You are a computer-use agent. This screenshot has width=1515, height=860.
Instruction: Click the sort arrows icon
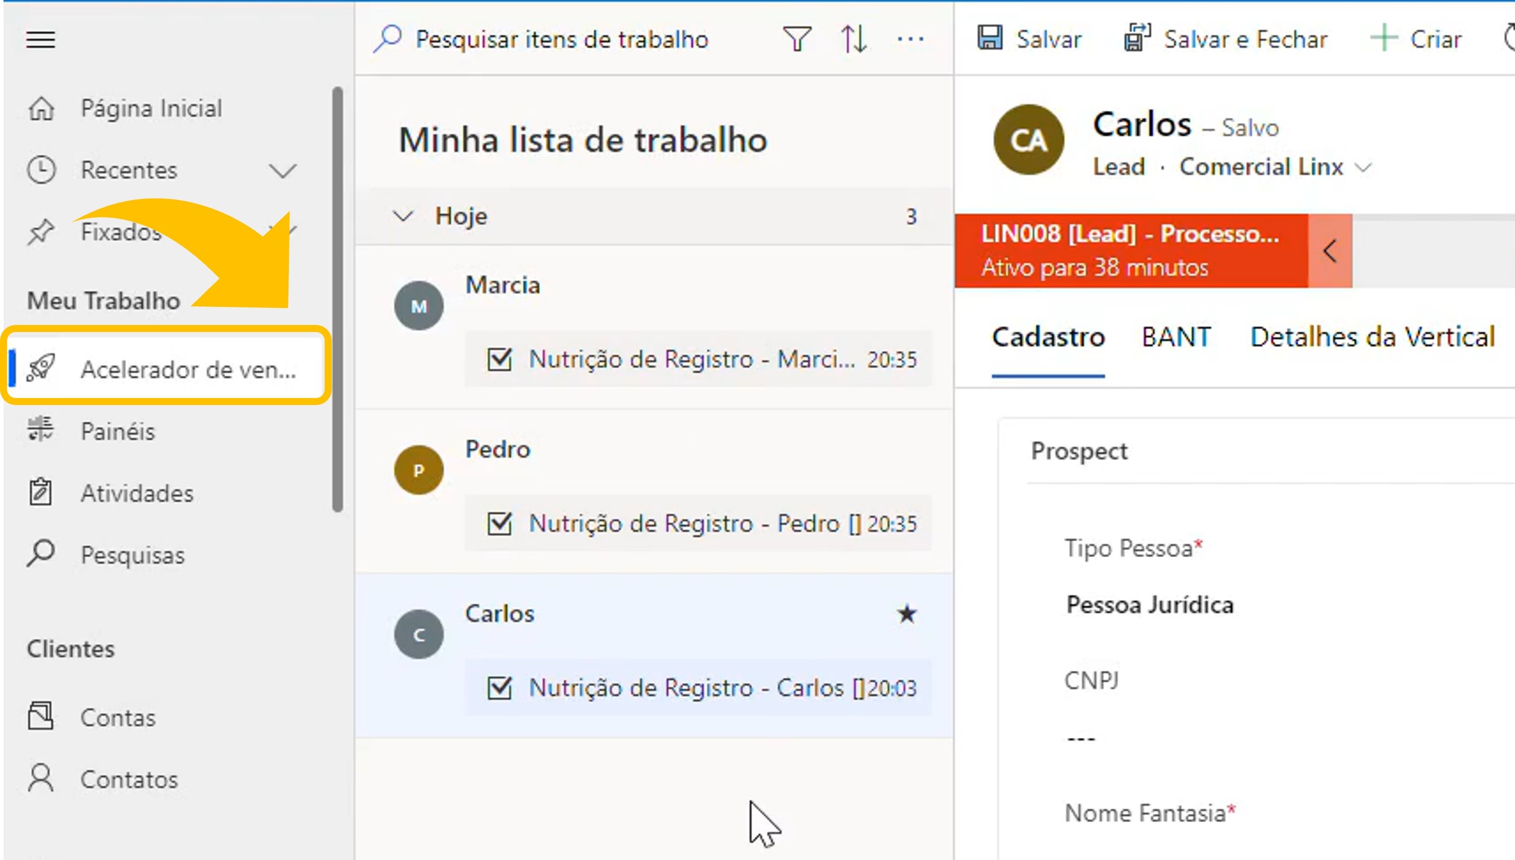854,40
